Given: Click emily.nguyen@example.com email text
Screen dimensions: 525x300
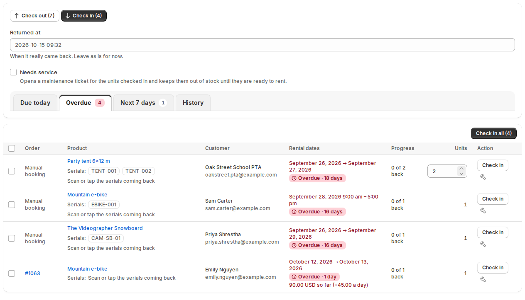Looking at the screenshot, I should tap(240, 277).
